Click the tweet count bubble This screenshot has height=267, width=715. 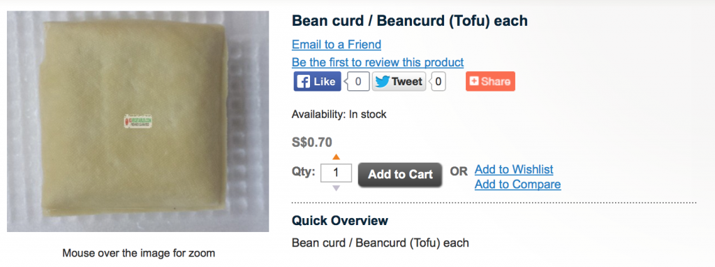point(438,82)
